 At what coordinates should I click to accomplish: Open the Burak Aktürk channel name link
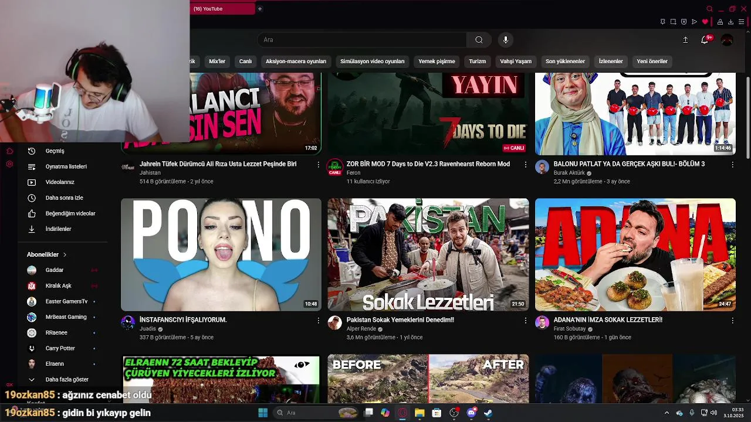coord(569,173)
